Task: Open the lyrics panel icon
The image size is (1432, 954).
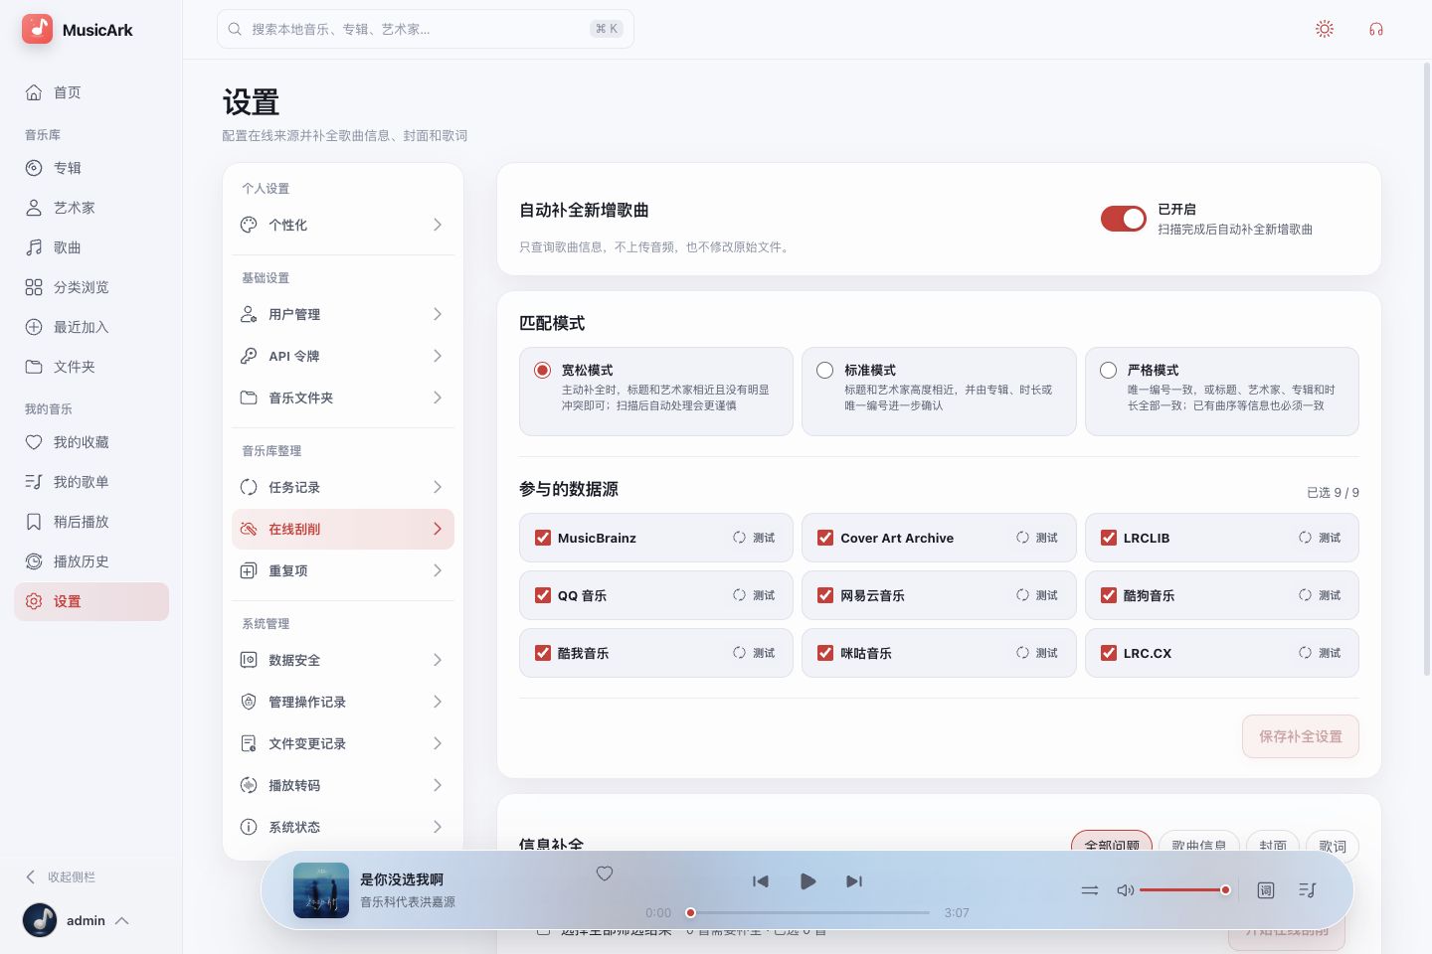Action: (x=1266, y=890)
